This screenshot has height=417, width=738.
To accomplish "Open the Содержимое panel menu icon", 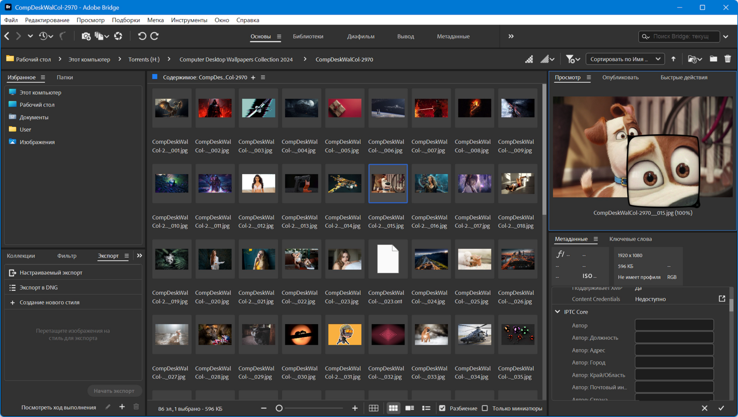I will [263, 77].
